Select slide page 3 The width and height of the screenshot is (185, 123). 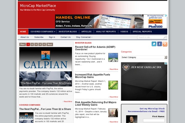[x=36, y=44]
